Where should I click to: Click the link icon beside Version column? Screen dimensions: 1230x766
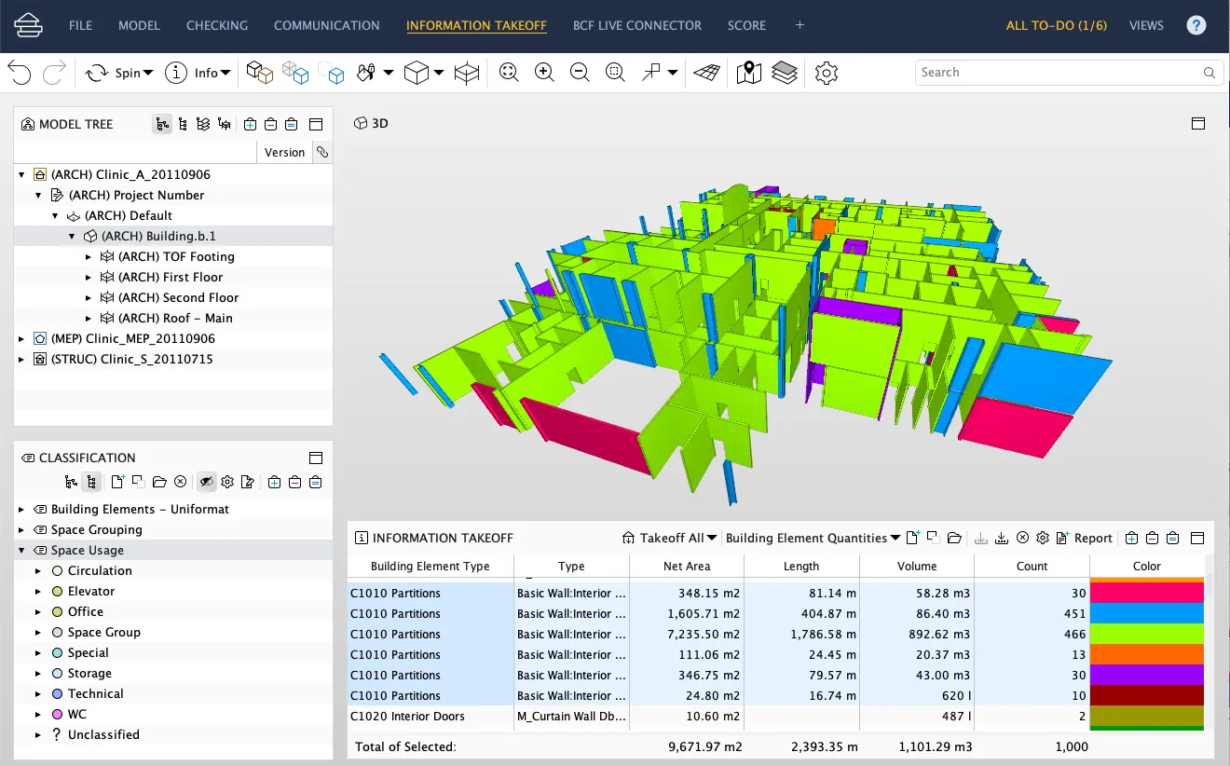pyautogui.click(x=321, y=152)
